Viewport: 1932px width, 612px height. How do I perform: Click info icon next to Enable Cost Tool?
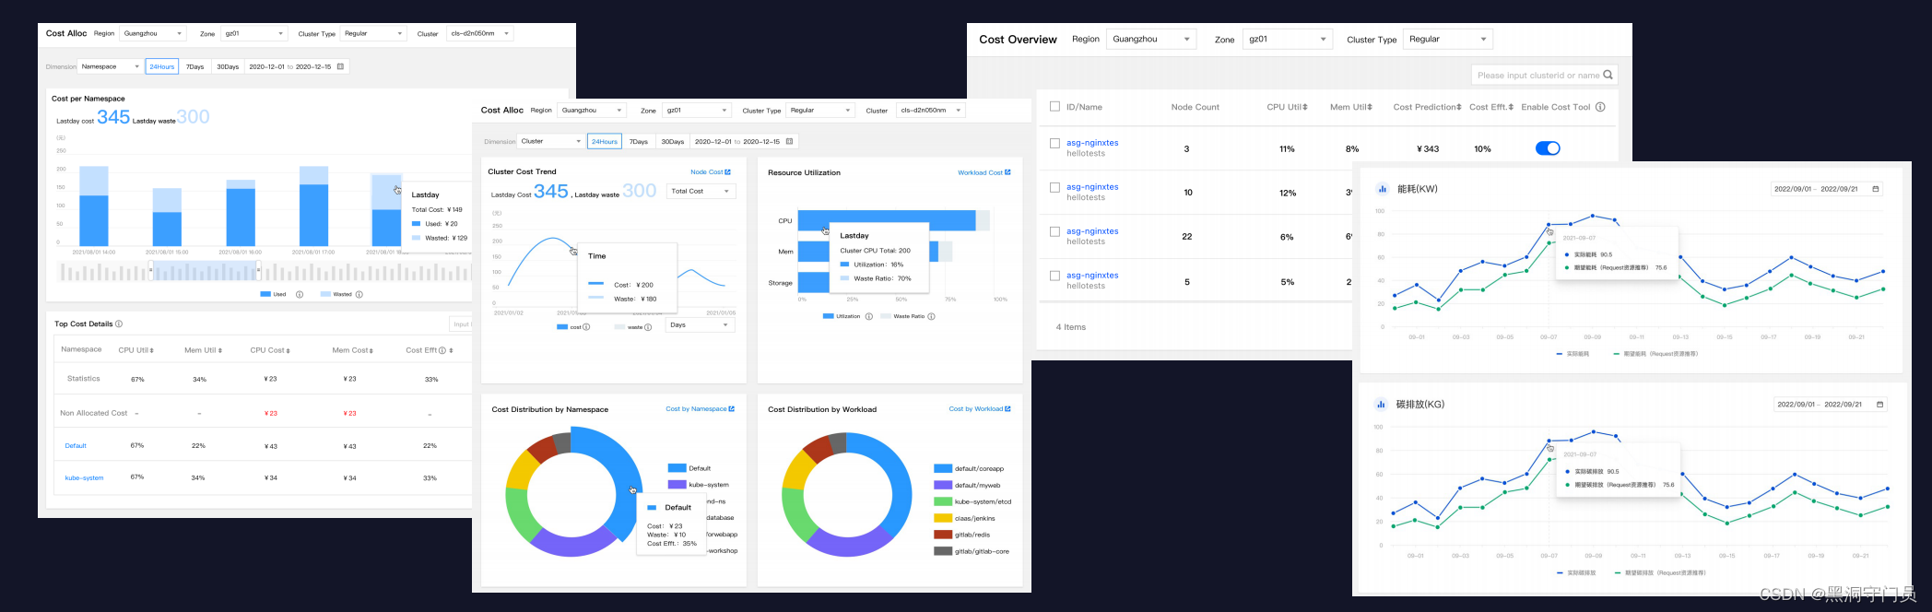[1600, 107]
